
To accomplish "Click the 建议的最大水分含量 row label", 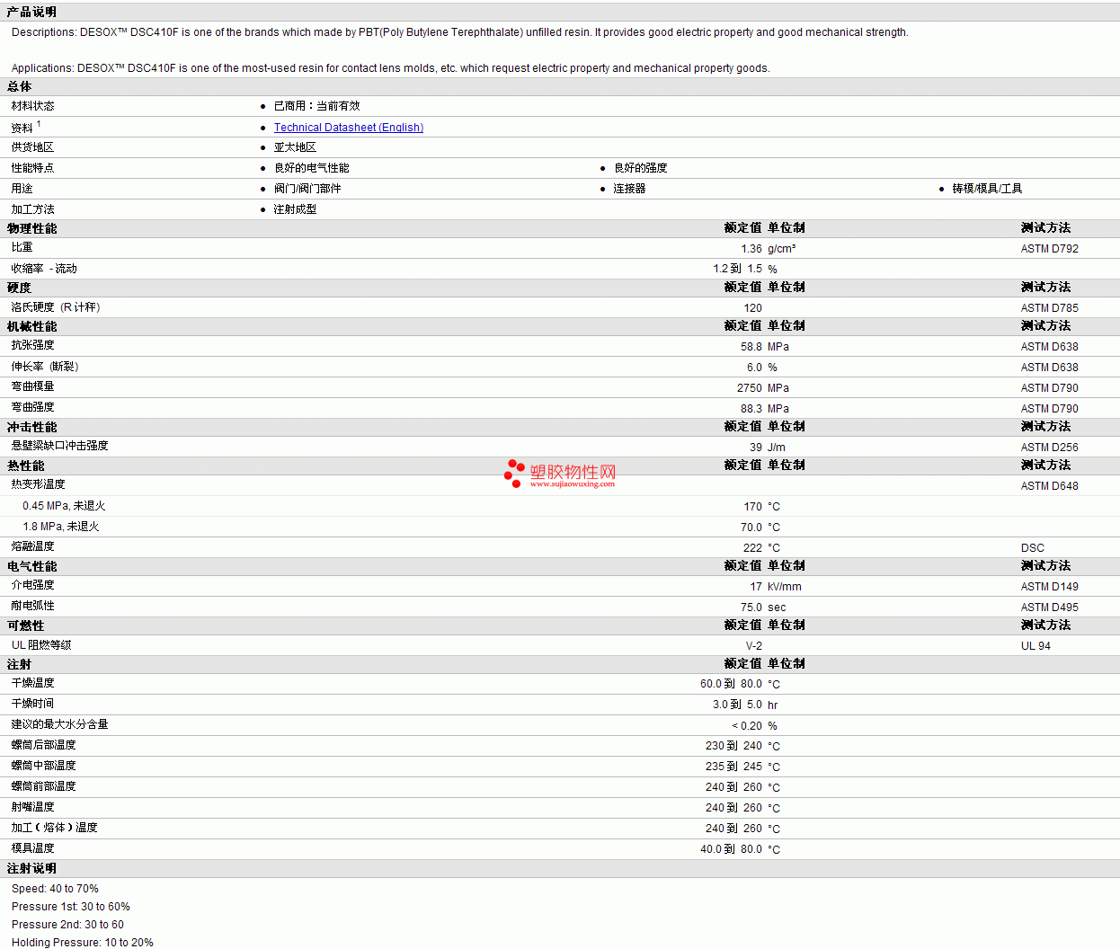I will point(59,724).
